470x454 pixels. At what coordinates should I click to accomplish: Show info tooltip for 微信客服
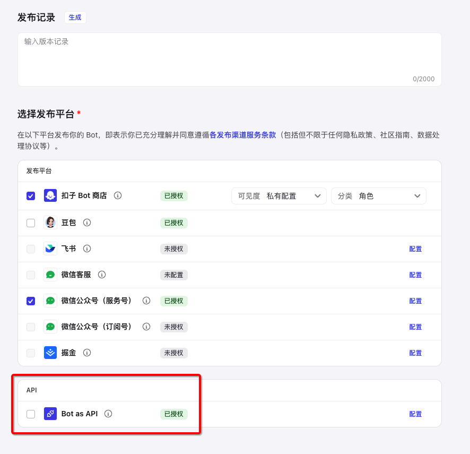(102, 275)
